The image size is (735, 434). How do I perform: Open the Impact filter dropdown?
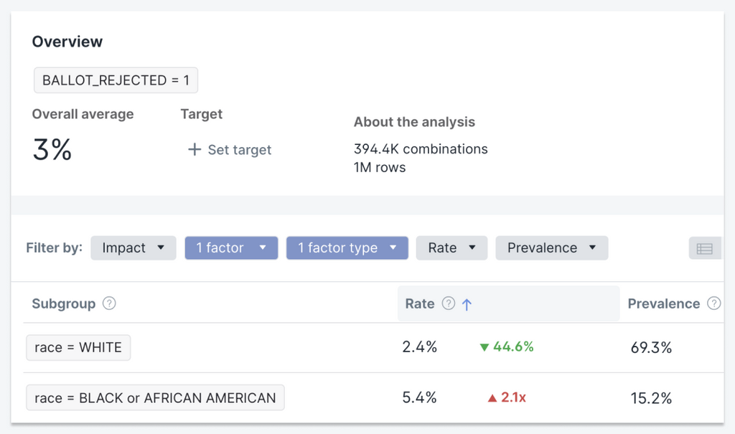134,248
